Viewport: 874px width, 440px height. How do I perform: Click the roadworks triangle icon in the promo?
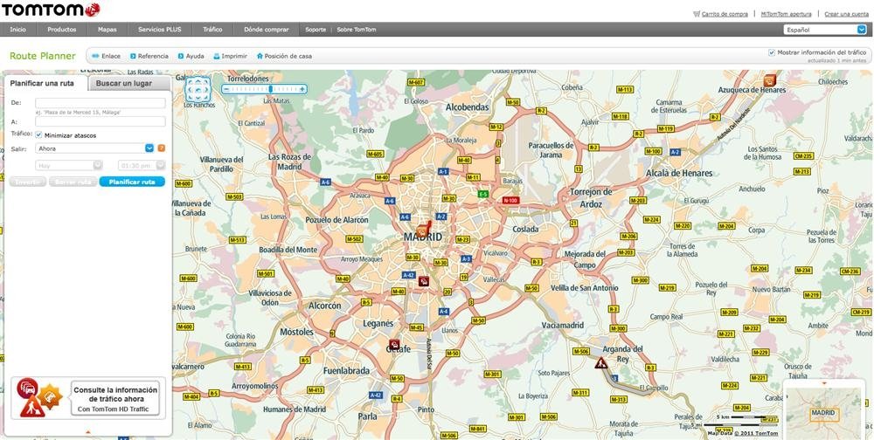31,407
